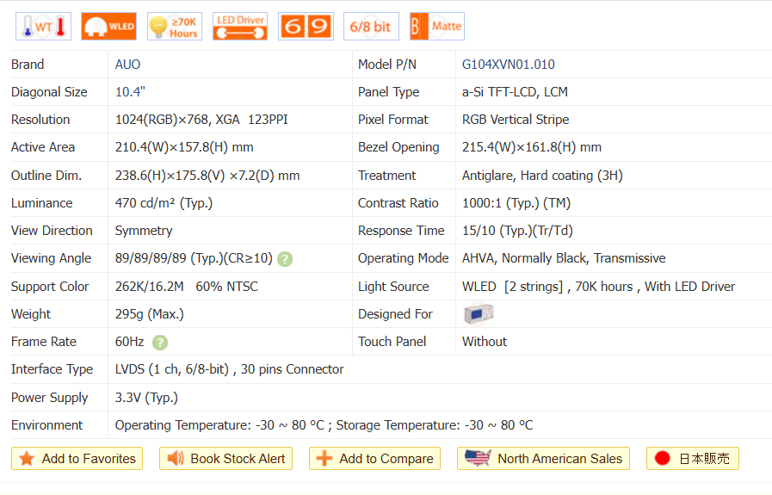Screen dimensions: 772x495
Task: Open the help icon beside Viewing Angle
Action: 285,259
